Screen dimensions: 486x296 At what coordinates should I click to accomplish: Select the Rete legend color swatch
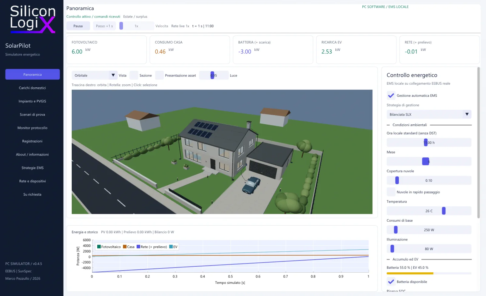pyautogui.click(x=139, y=247)
